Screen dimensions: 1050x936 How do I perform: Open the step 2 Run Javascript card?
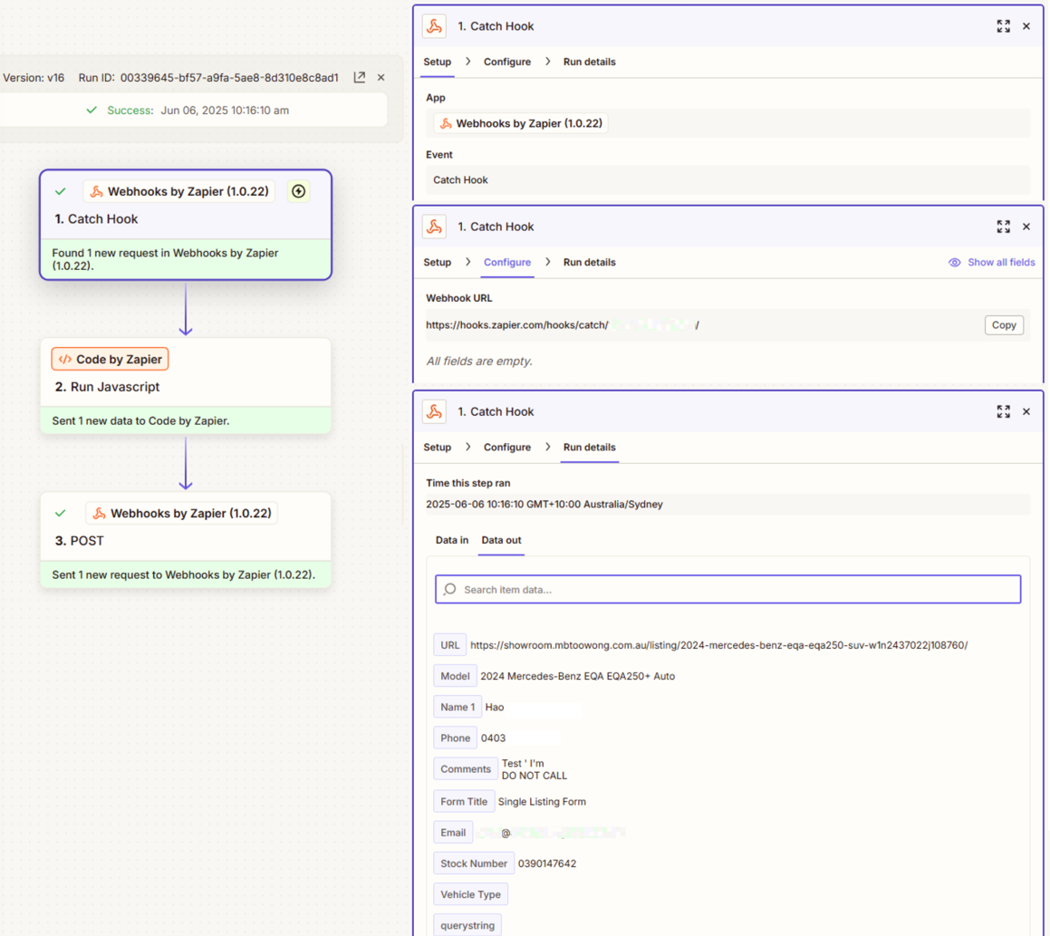(186, 386)
